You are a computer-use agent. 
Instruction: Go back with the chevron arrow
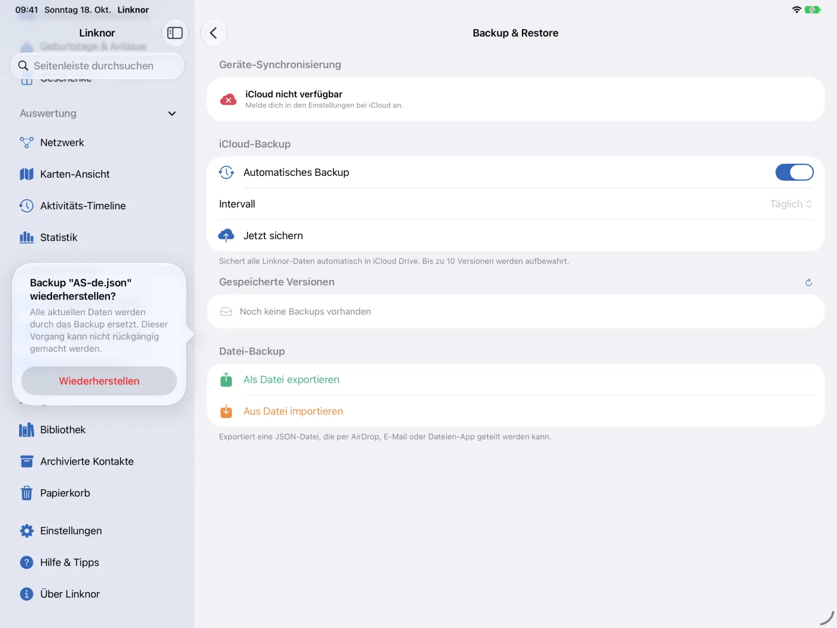tap(214, 33)
